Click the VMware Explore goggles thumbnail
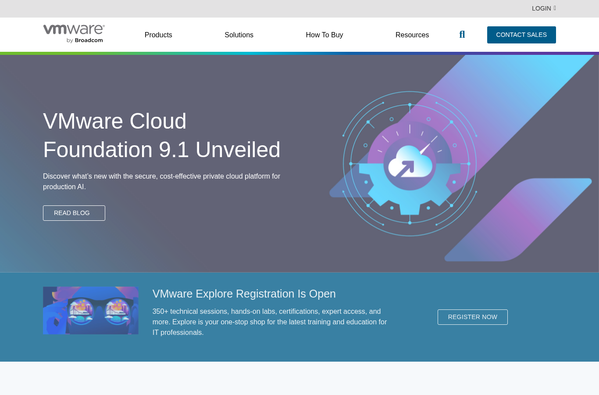 coord(91,310)
